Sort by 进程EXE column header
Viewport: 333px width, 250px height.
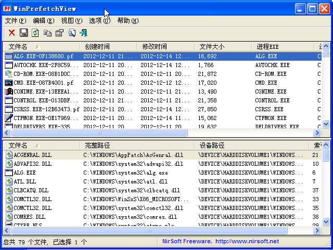pos(283,46)
